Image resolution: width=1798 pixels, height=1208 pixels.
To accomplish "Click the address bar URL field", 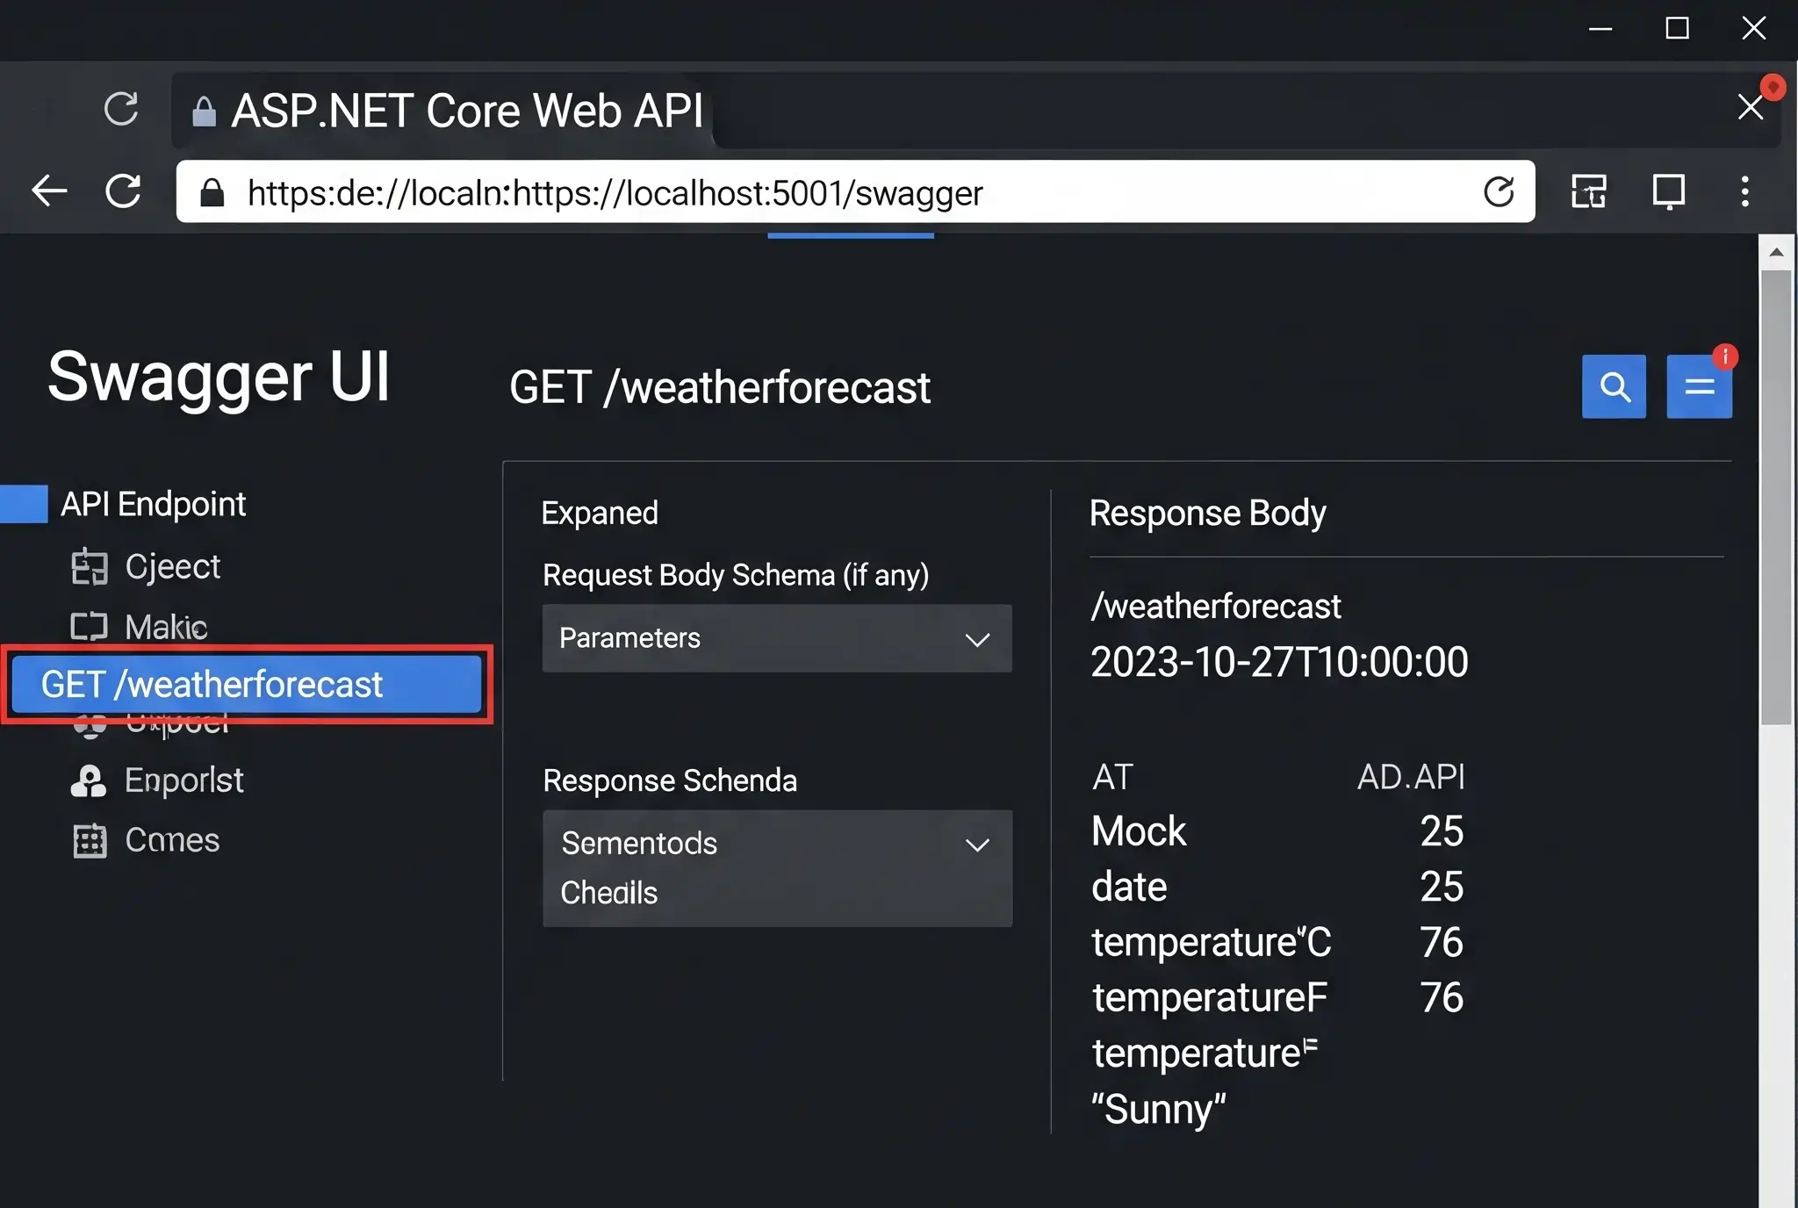I will tap(855, 191).
